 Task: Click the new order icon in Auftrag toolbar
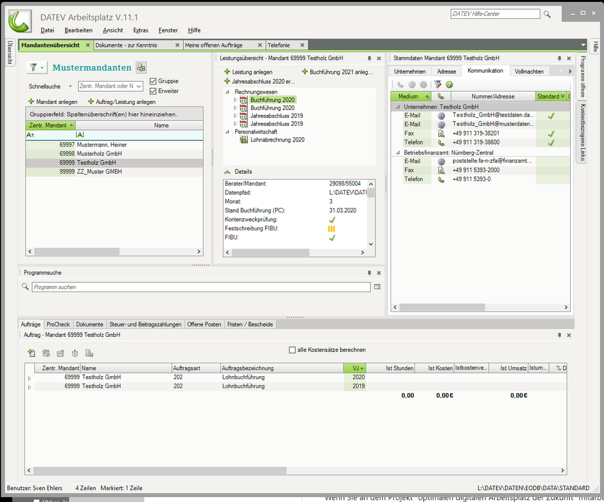[32, 353]
